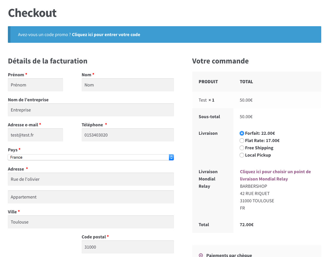Choose Local Pickup as shipping method
Screen dimensions: 330x257
[242, 155]
